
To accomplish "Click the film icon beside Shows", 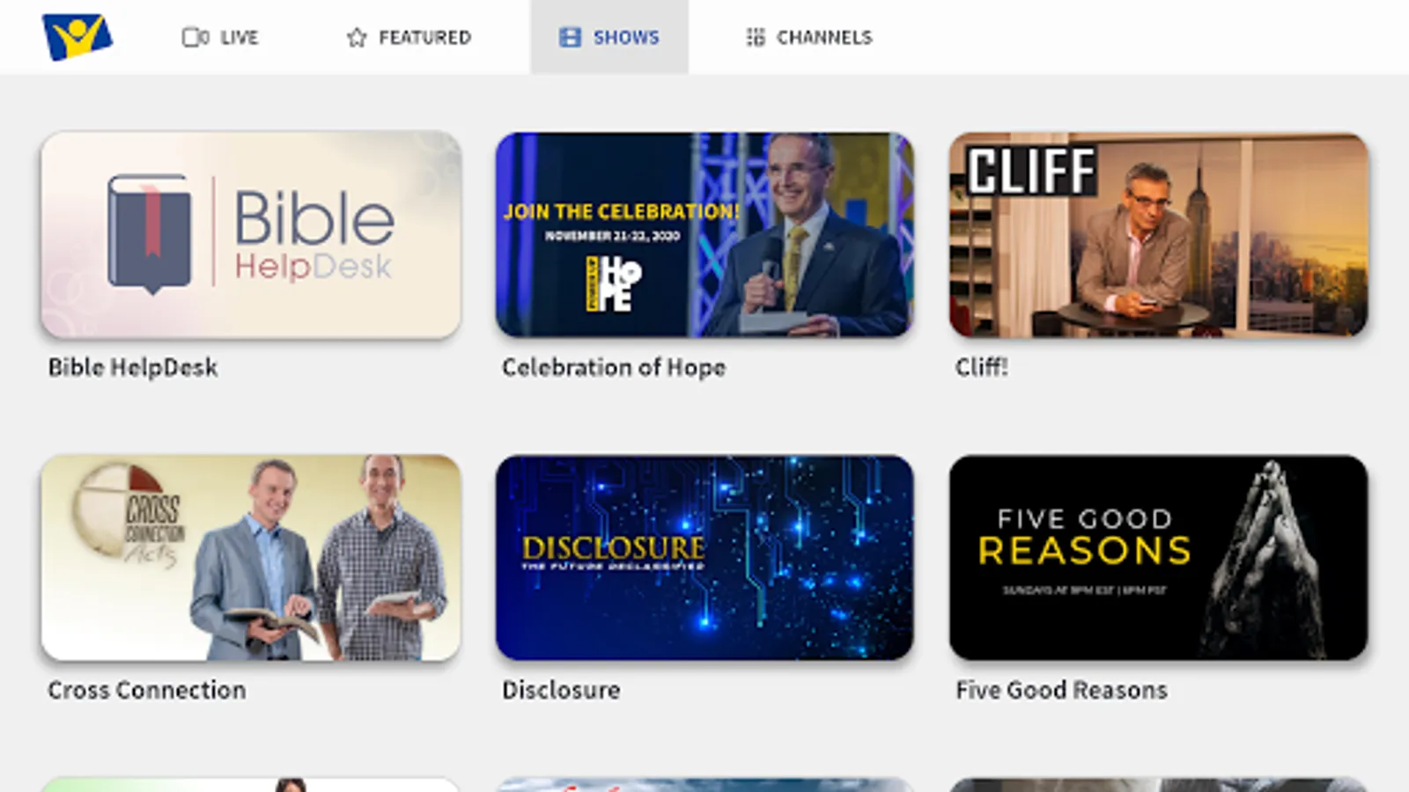I will (570, 37).
